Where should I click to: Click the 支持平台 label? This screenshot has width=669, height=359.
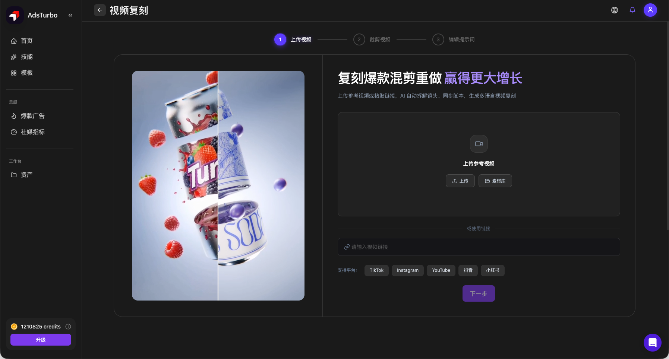(x=347, y=270)
